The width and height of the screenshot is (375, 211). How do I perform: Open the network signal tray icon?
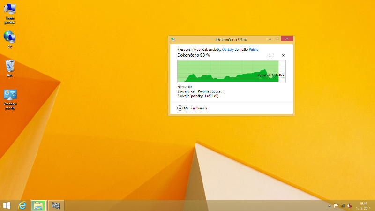343,205
